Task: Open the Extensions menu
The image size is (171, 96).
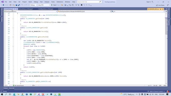Action: pyautogui.click(x=60, y=2)
